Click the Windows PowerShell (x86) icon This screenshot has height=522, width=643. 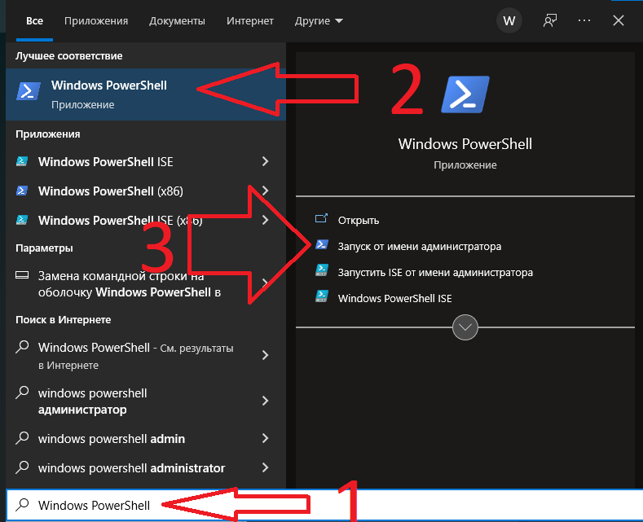click(x=22, y=191)
